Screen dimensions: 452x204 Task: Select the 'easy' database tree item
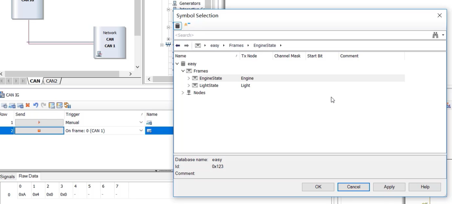192,64
